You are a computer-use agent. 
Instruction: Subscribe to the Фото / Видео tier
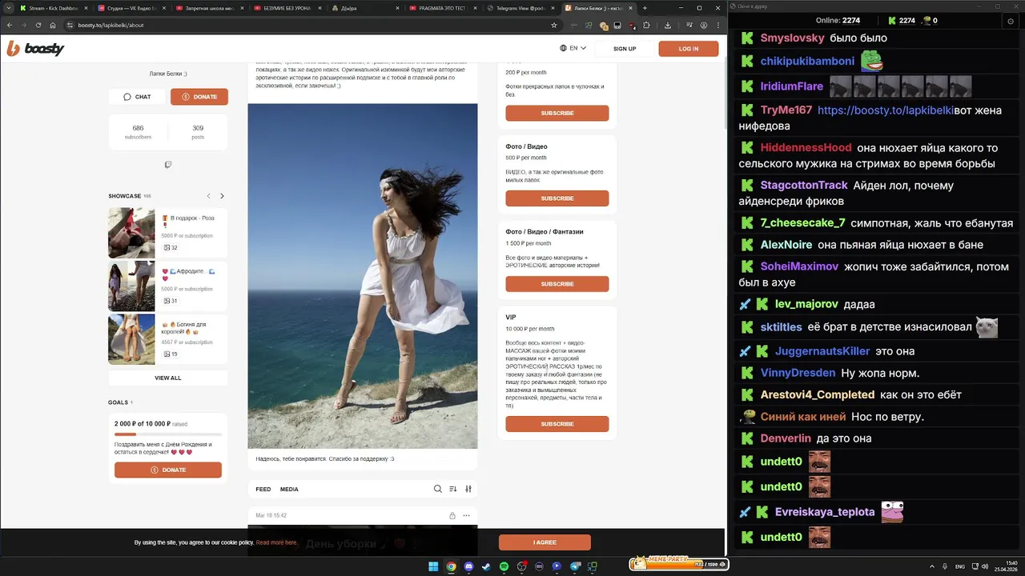(x=557, y=198)
